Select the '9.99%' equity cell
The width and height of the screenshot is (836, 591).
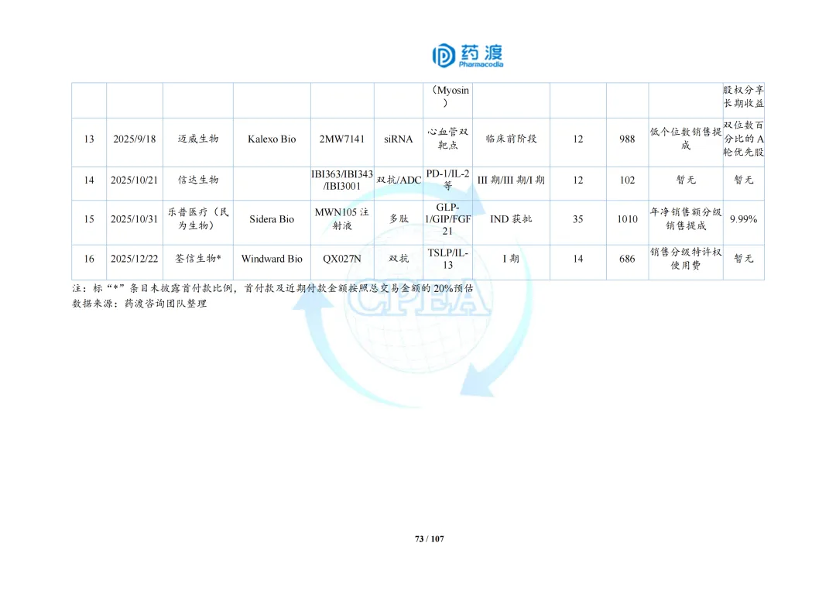(x=743, y=222)
